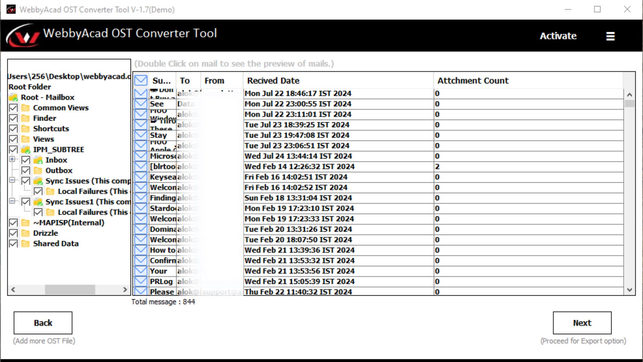Click the Drizzle folder icon
This screenshot has width=643, height=362.
pos(25,233)
